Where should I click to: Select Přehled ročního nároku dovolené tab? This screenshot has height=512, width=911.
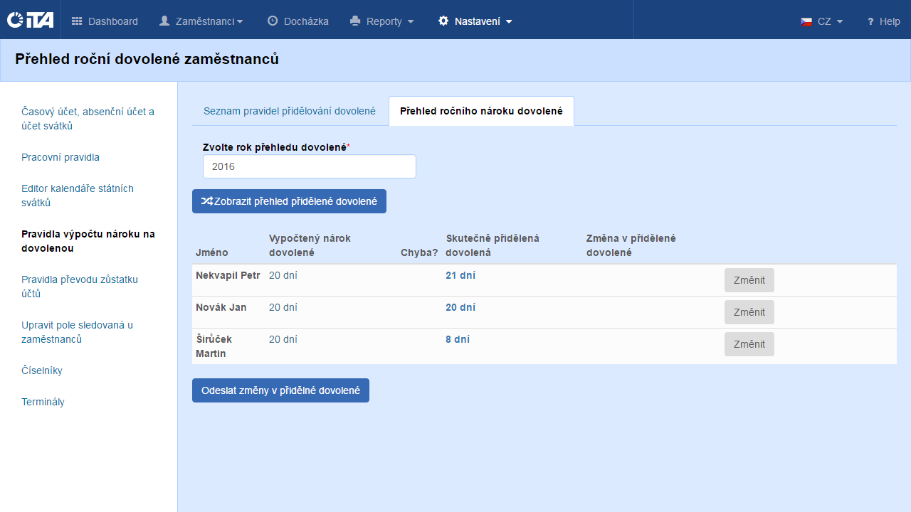[481, 111]
